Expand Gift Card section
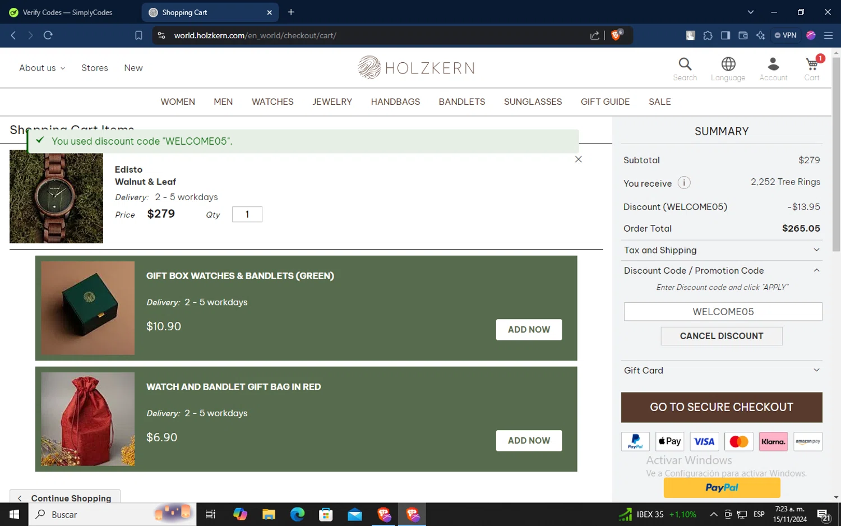 click(x=722, y=370)
